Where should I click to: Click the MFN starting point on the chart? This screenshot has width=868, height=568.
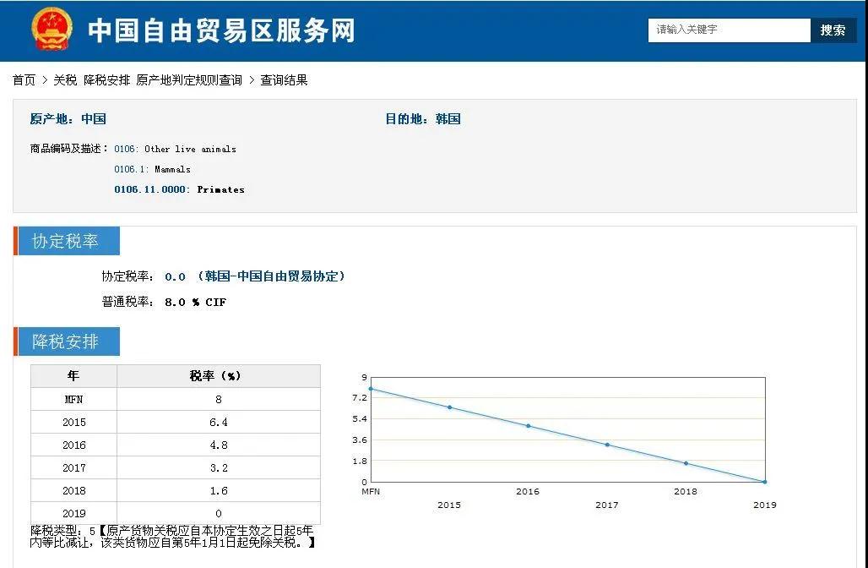point(369,388)
